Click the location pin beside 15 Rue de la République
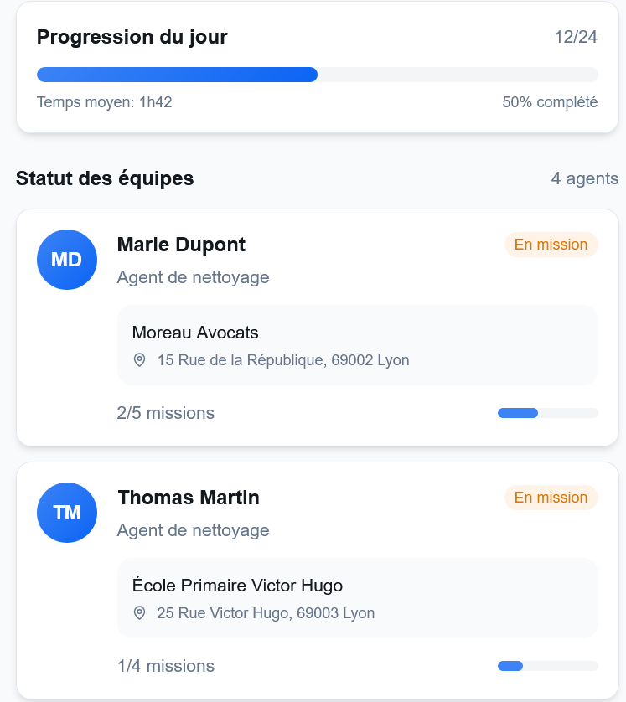 coord(140,360)
